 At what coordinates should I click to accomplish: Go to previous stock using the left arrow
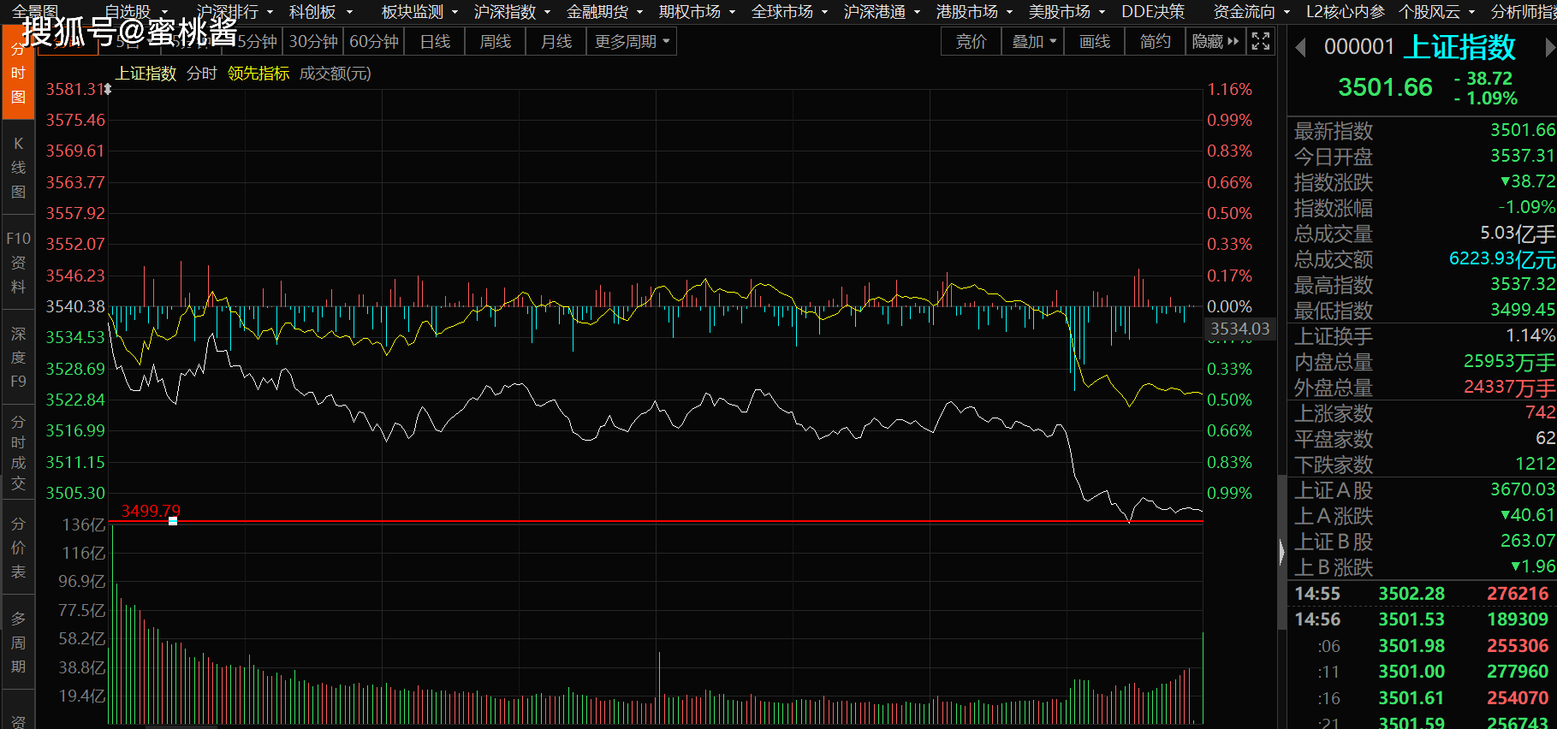click(1301, 48)
